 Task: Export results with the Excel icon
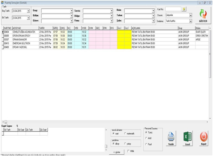pos(187,137)
